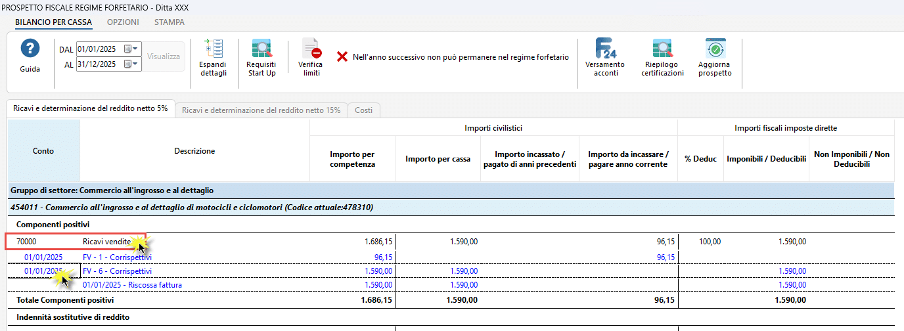Open FV - 6 - Corrispettivi entry
The height and width of the screenshot is (331, 904).
[x=118, y=271]
